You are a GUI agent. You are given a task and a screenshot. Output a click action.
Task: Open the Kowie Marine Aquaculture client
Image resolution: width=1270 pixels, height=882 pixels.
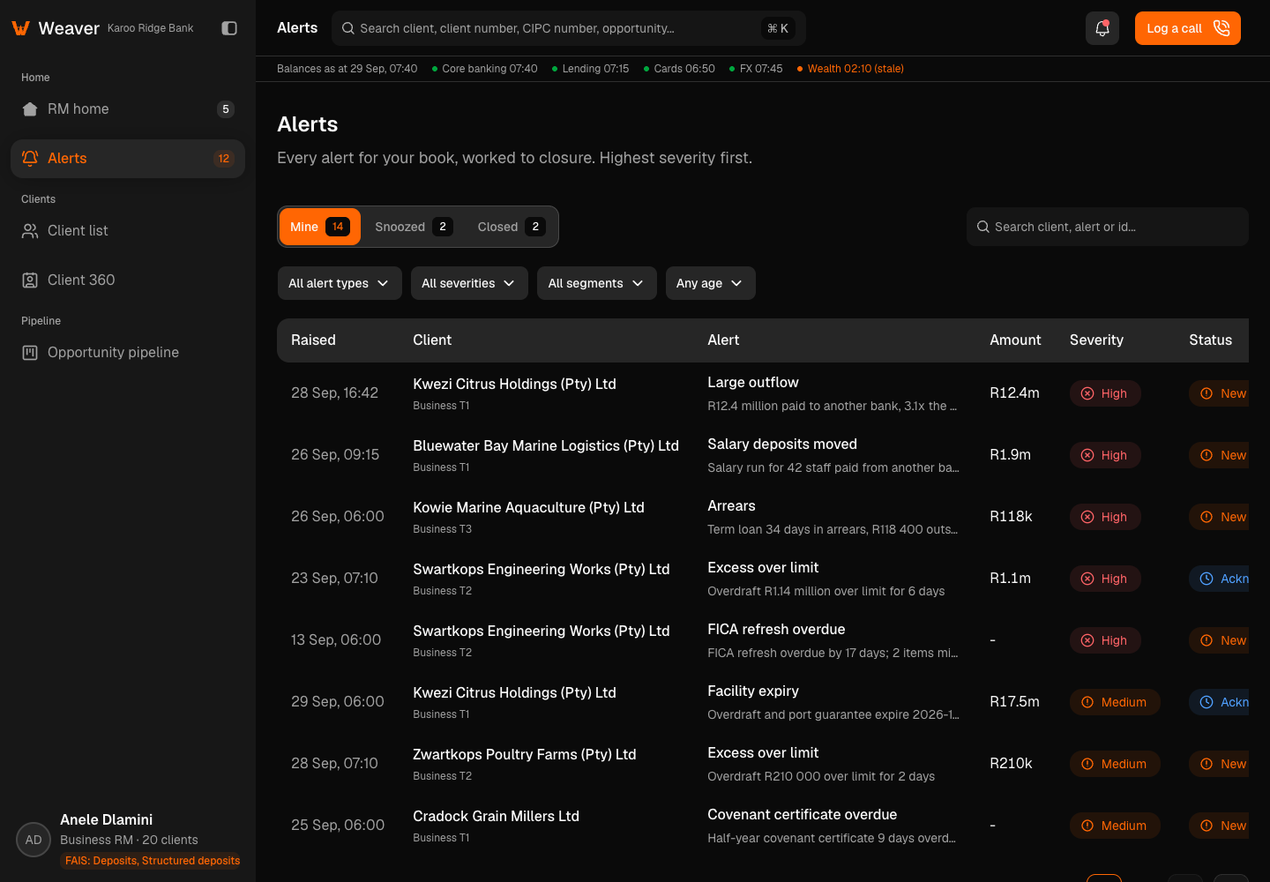pos(528,508)
